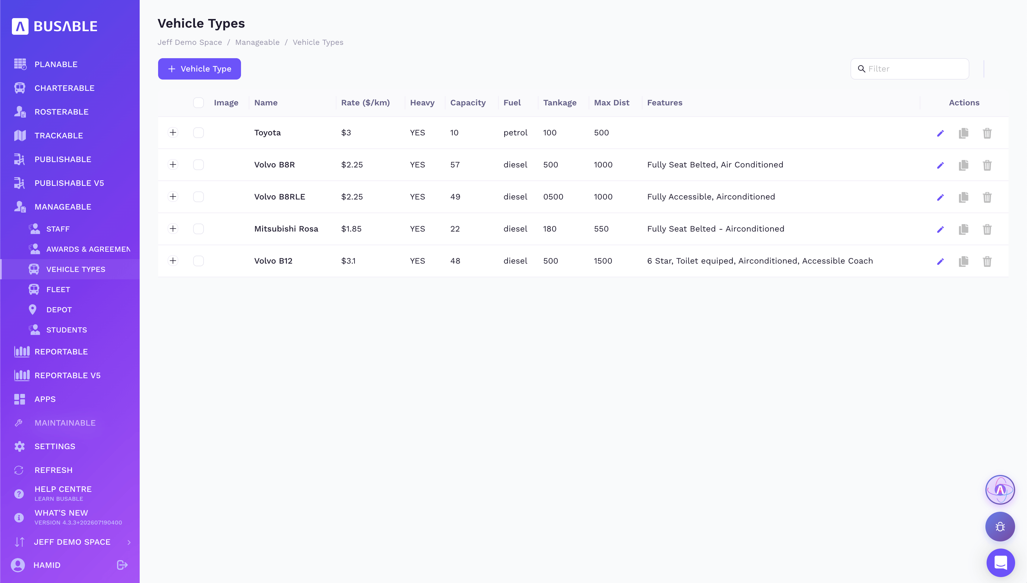Tick the Volvo B8R row checkbox

click(x=199, y=165)
